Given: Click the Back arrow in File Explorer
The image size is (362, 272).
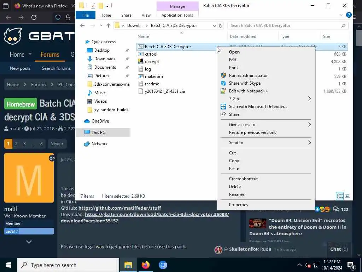Looking at the screenshot, I should 82,25.
